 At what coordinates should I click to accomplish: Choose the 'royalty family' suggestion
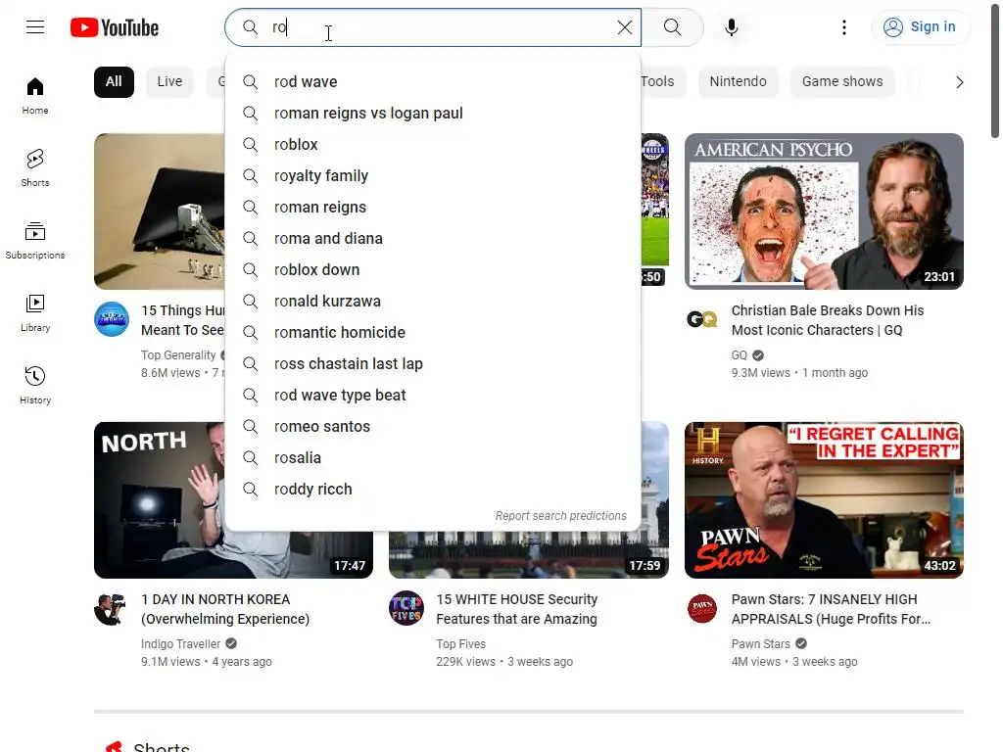(x=433, y=176)
